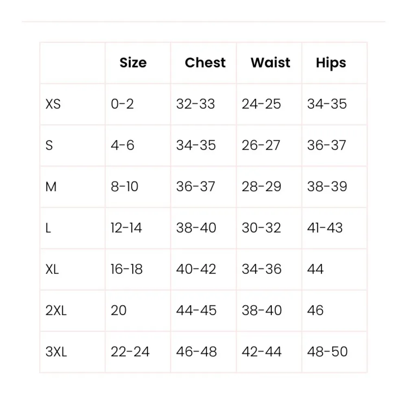Click the Size column header
Viewport: 407px width, 407px height.
point(133,63)
